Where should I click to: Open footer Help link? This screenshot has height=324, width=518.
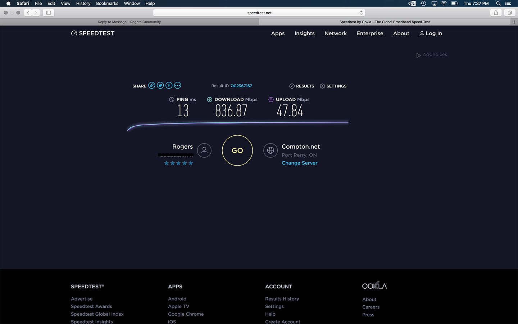(x=270, y=314)
